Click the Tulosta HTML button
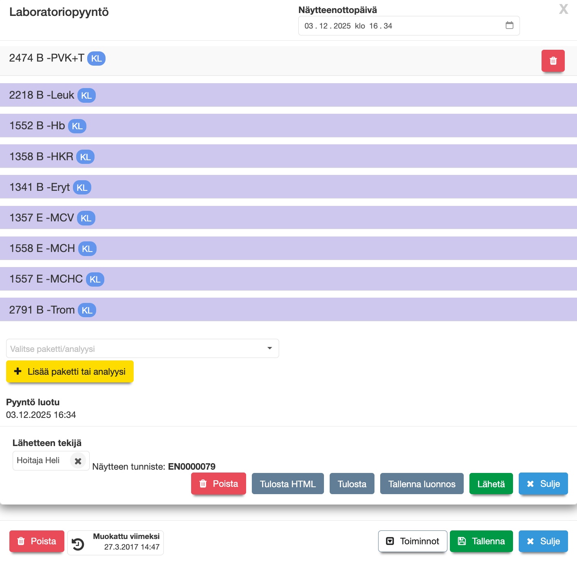Screen dimensions: 577x561 click(x=288, y=484)
